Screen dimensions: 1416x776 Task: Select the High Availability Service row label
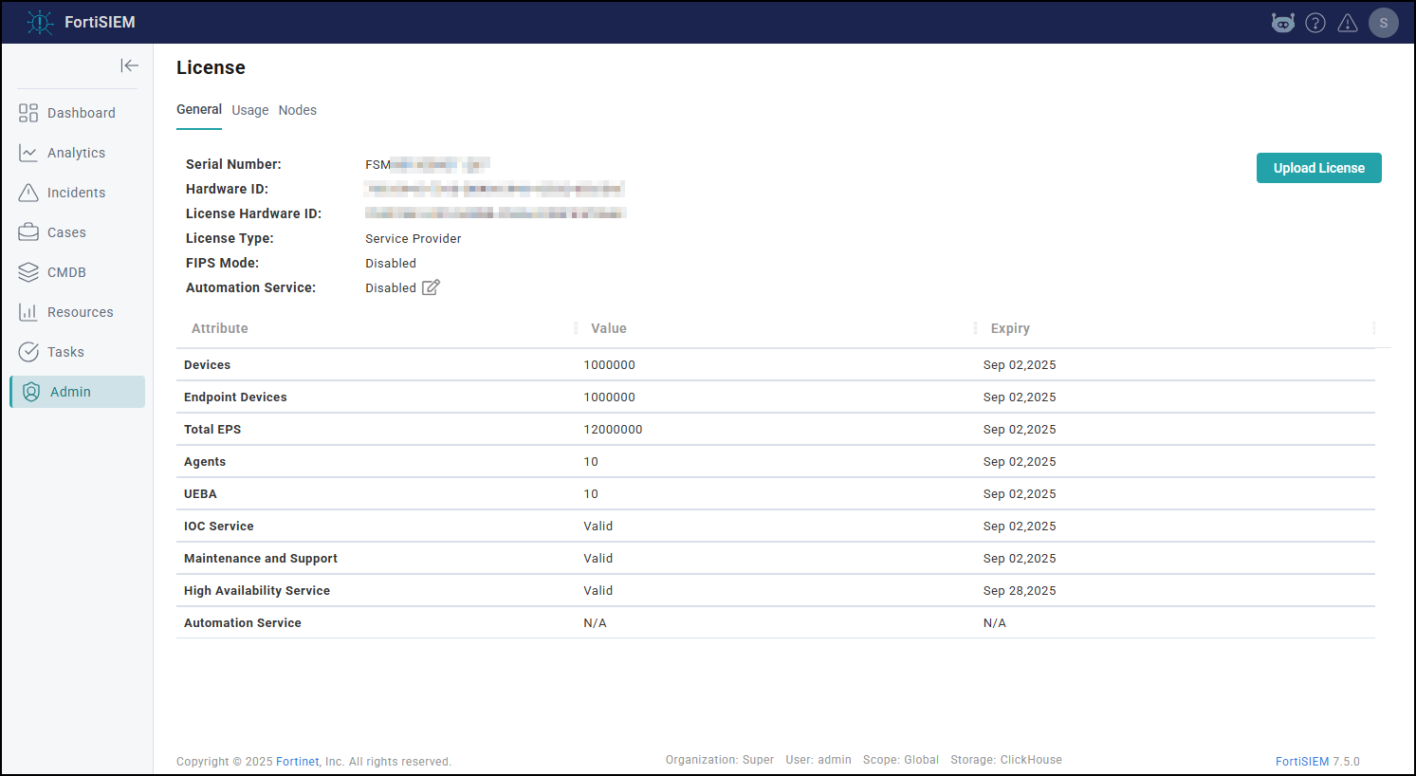257,591
